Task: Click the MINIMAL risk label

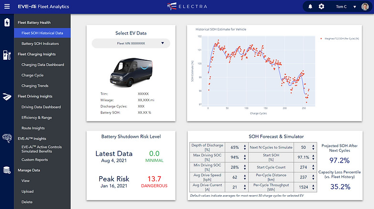Action: [x=154, y=161]
